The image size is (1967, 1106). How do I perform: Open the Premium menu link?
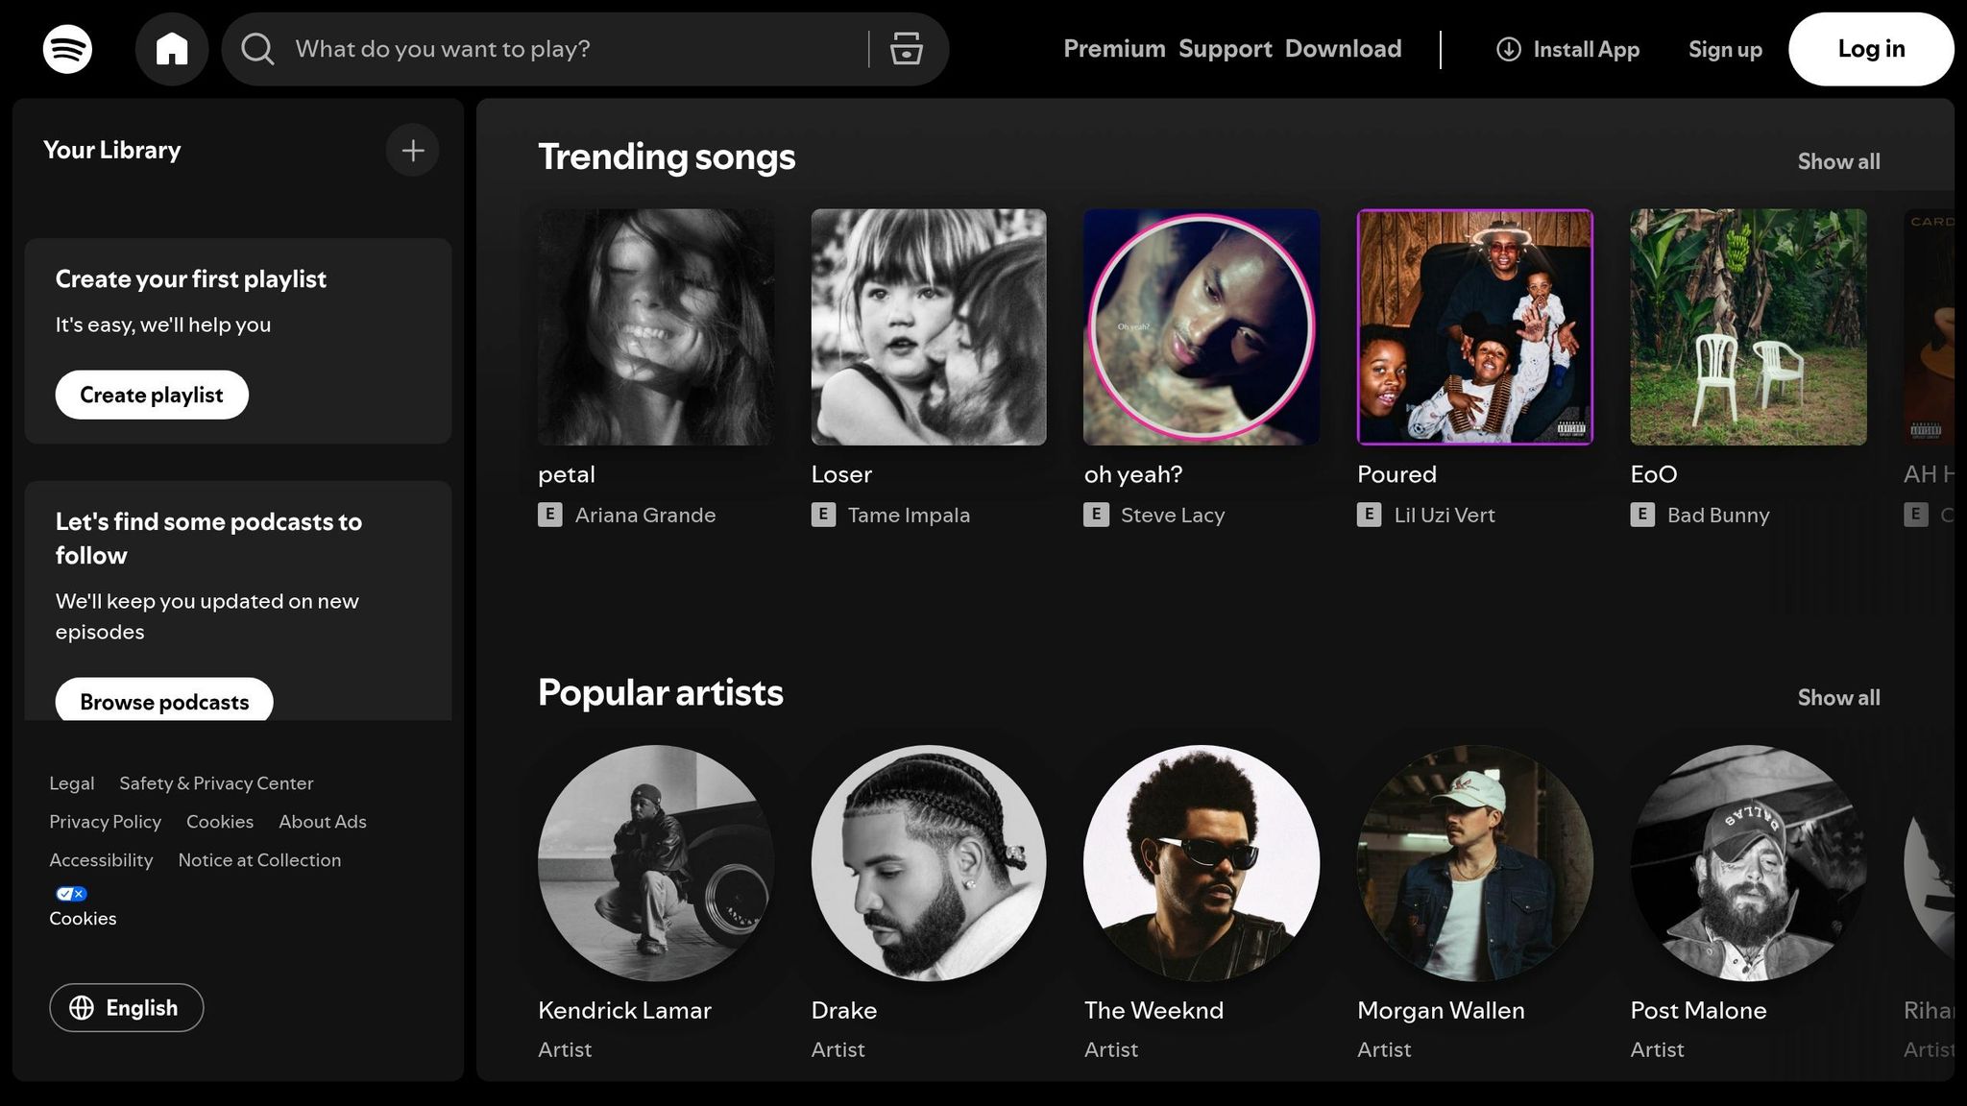pos(1114,49)
